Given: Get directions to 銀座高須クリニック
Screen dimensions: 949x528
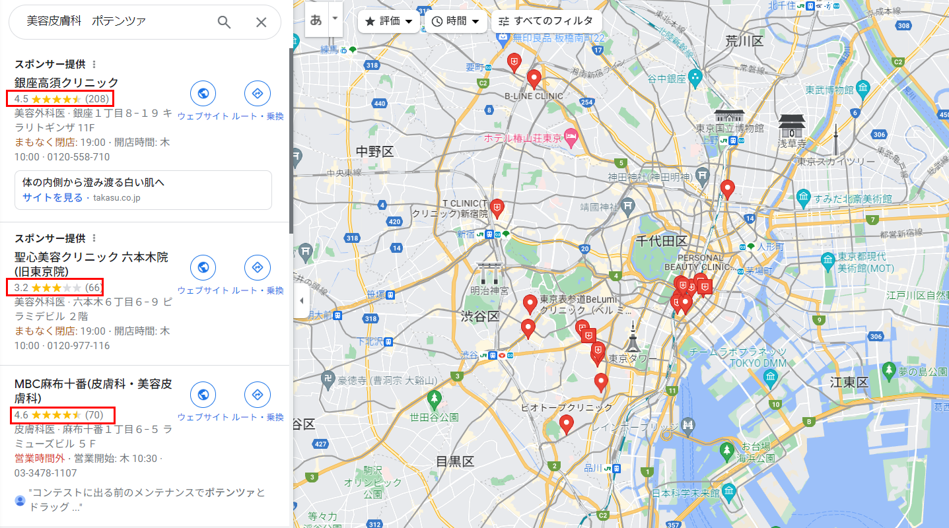Looking at the screenshot, I should (258, 94).
